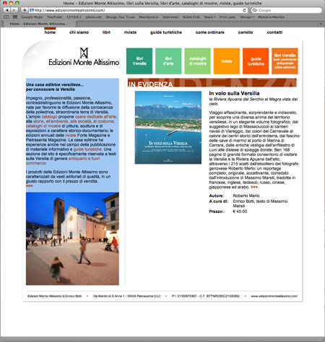Expand the Stock bookmarks folder

[209, 17]
